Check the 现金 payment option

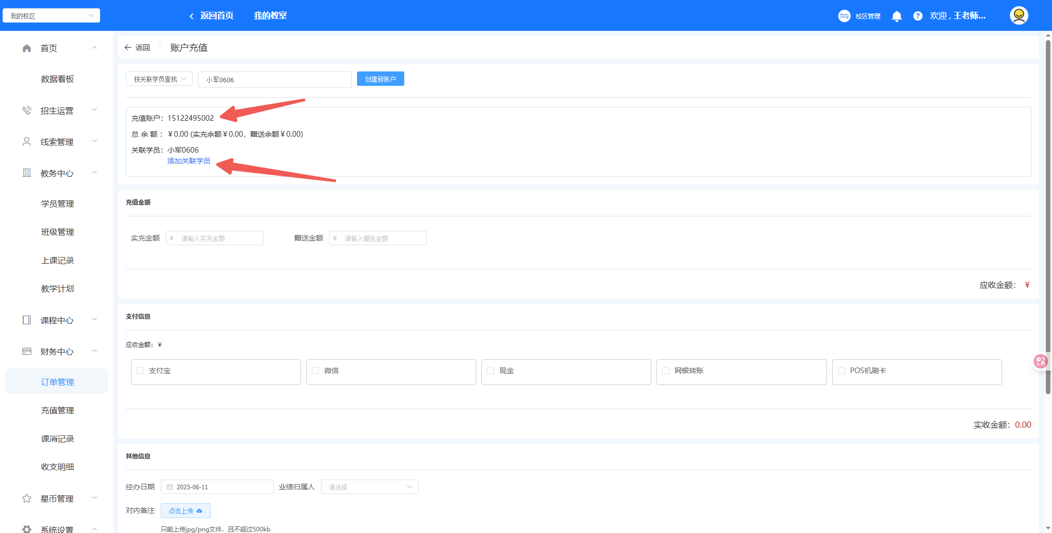click(491, 371)
